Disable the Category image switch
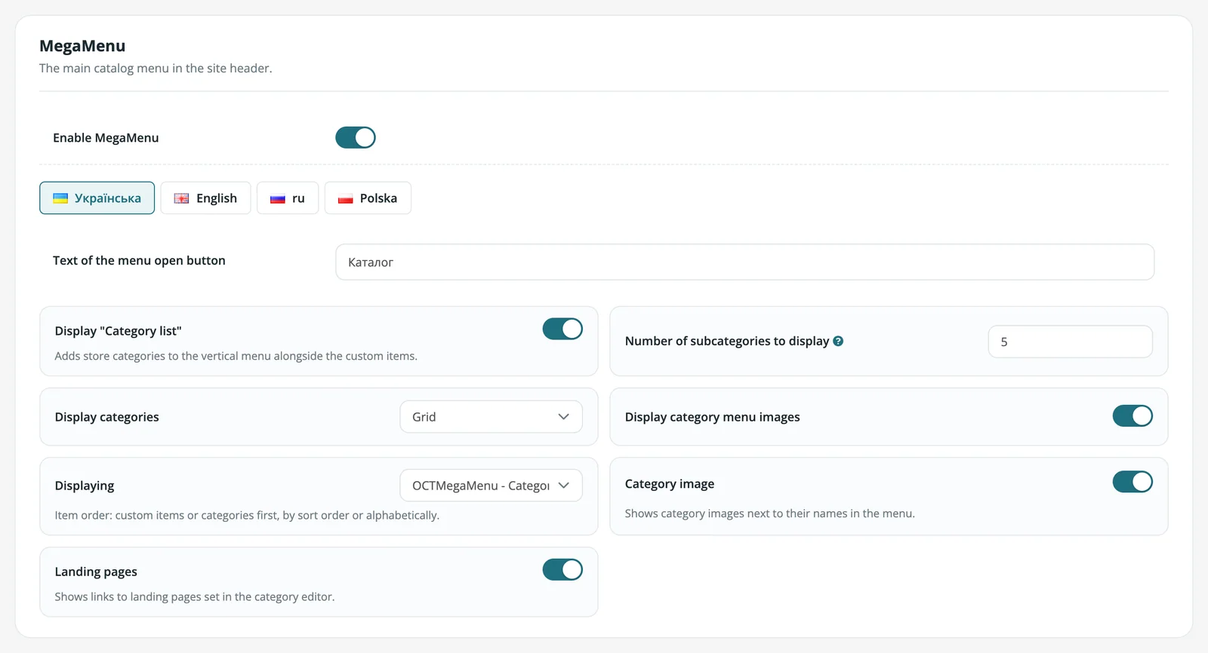This screenshot has height=653, width=1208. click(1132, 482)
